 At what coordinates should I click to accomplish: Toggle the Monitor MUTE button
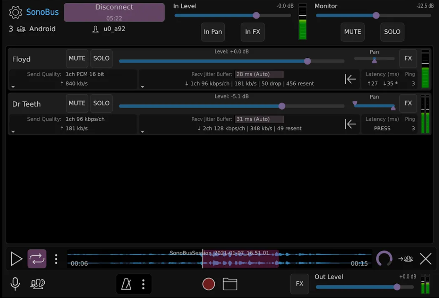352,32
